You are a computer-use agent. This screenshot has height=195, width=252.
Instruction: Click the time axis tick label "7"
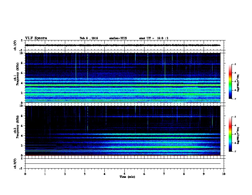pyautogui.click(x=164, y=174)
